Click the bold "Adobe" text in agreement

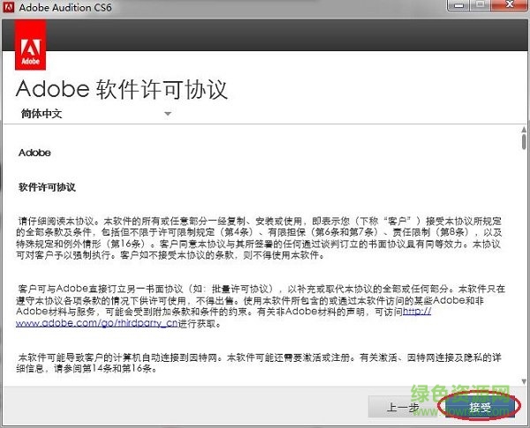pos(34,153)
